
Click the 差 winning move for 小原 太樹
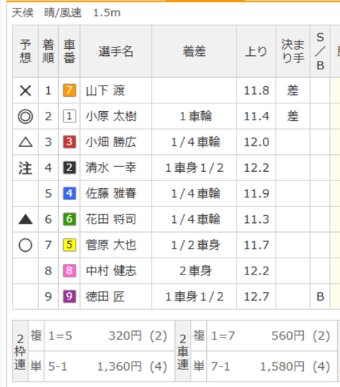pyautogui.click(x=293, y=116)
